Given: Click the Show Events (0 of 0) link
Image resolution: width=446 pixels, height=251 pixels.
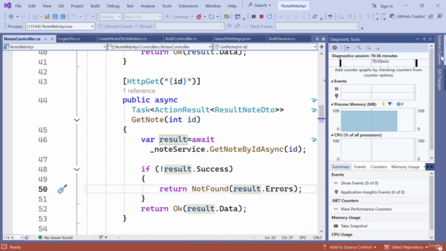Looking at the screenshot, I should [x=360, y=183].
